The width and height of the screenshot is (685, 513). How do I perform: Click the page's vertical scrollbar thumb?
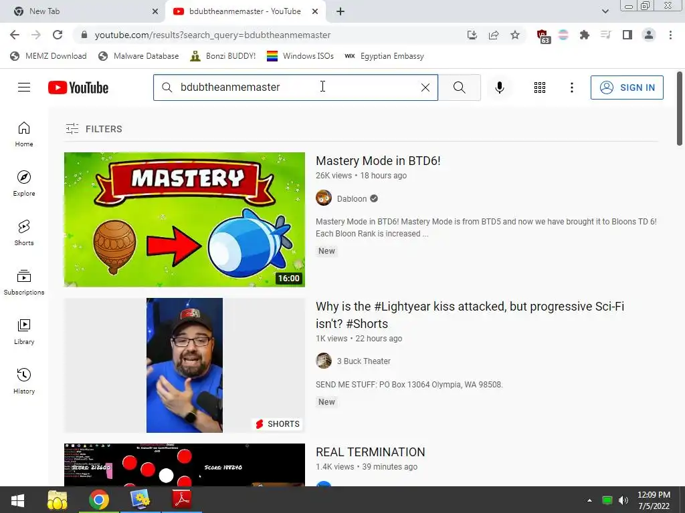click(680, 109)
